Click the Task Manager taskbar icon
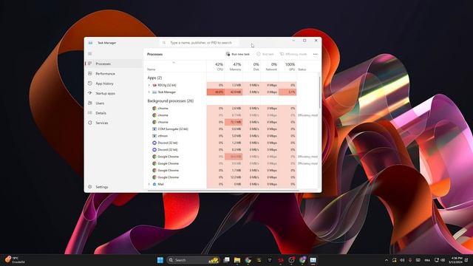Screen dimensions: 473x266 click(313, 260)
